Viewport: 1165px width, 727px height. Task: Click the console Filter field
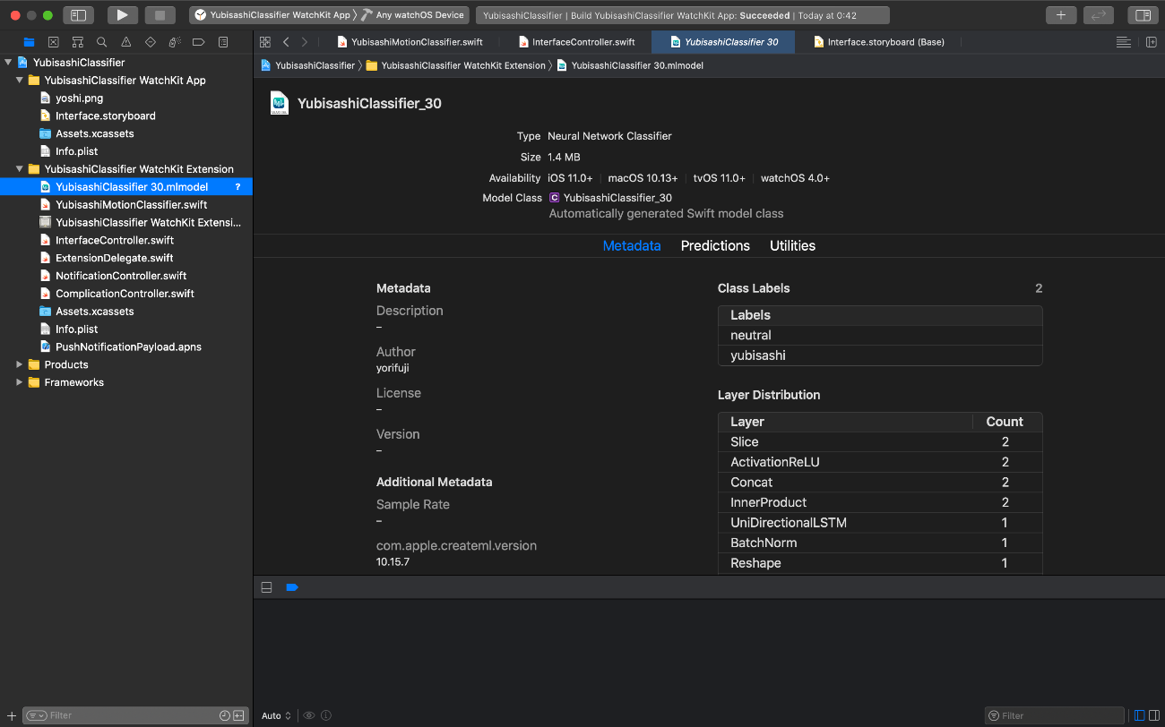click(1055, 715)
